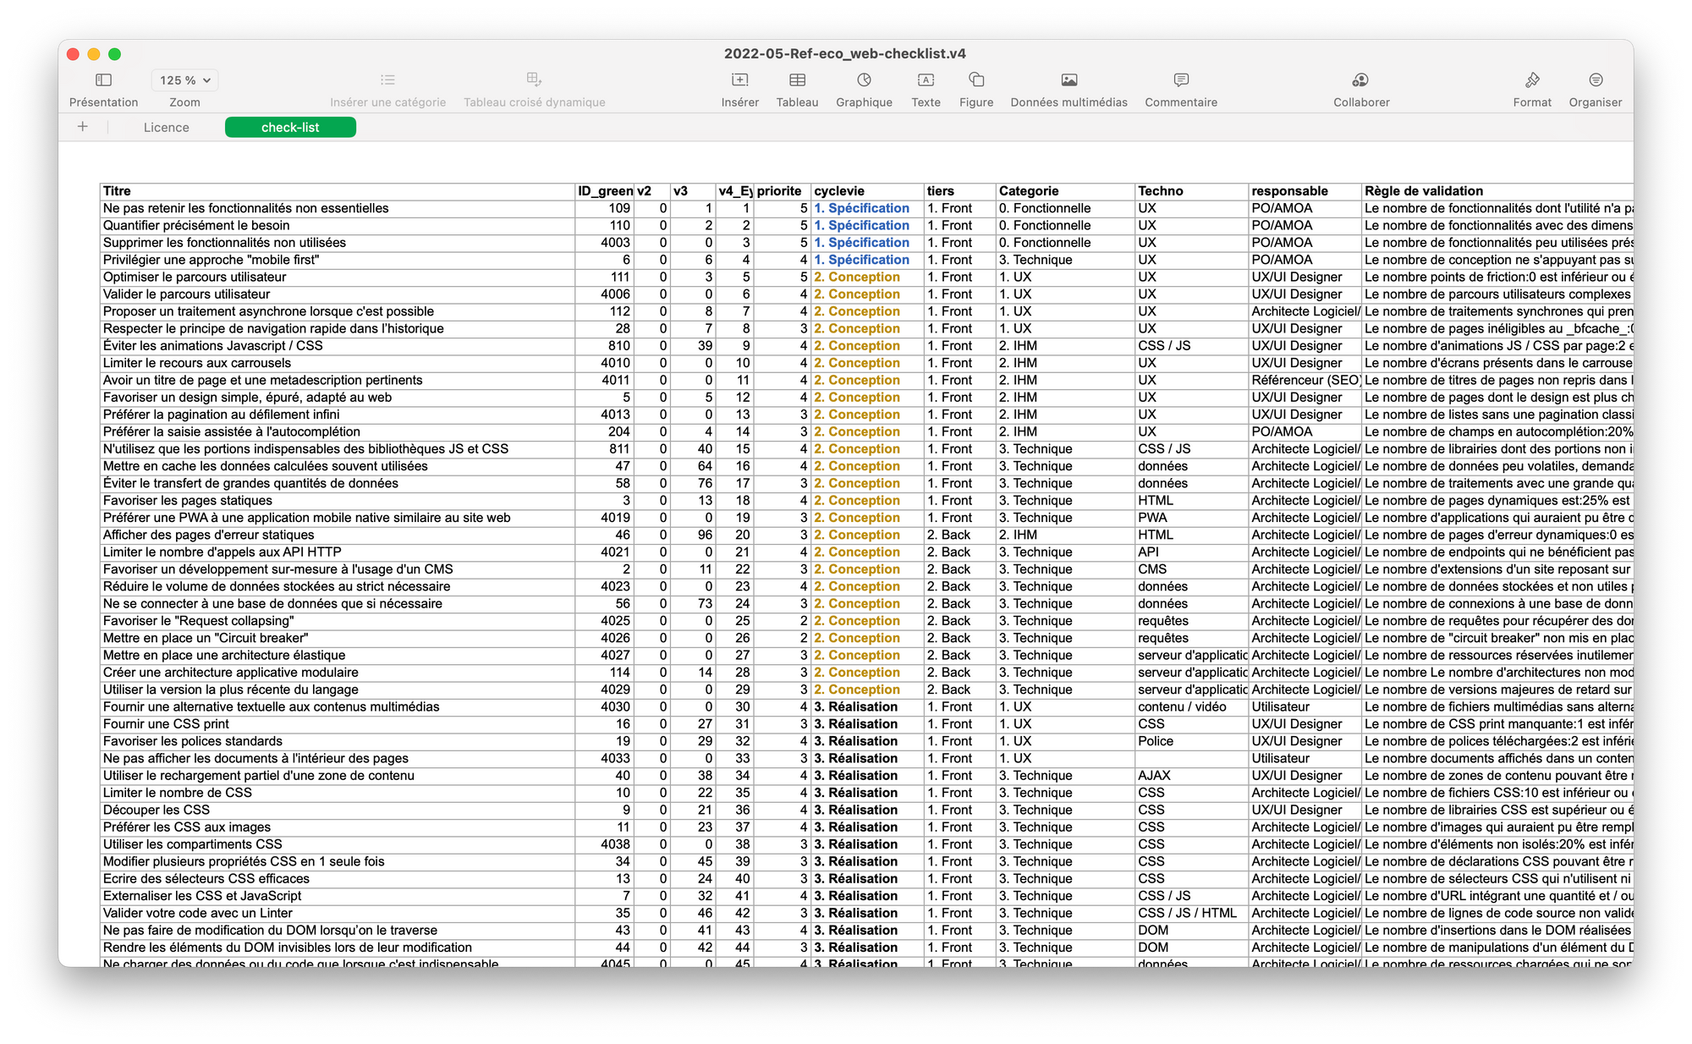Image resolution: width=1692 pixels, height=1044 pixels.
Task: Click '1. Spécification' in the first row
Action: pos(867,208)
